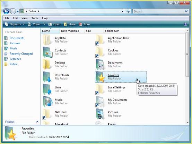Click the Favorites icon in details pane
This screenshot has width=192, height=144.
point(10,133)
